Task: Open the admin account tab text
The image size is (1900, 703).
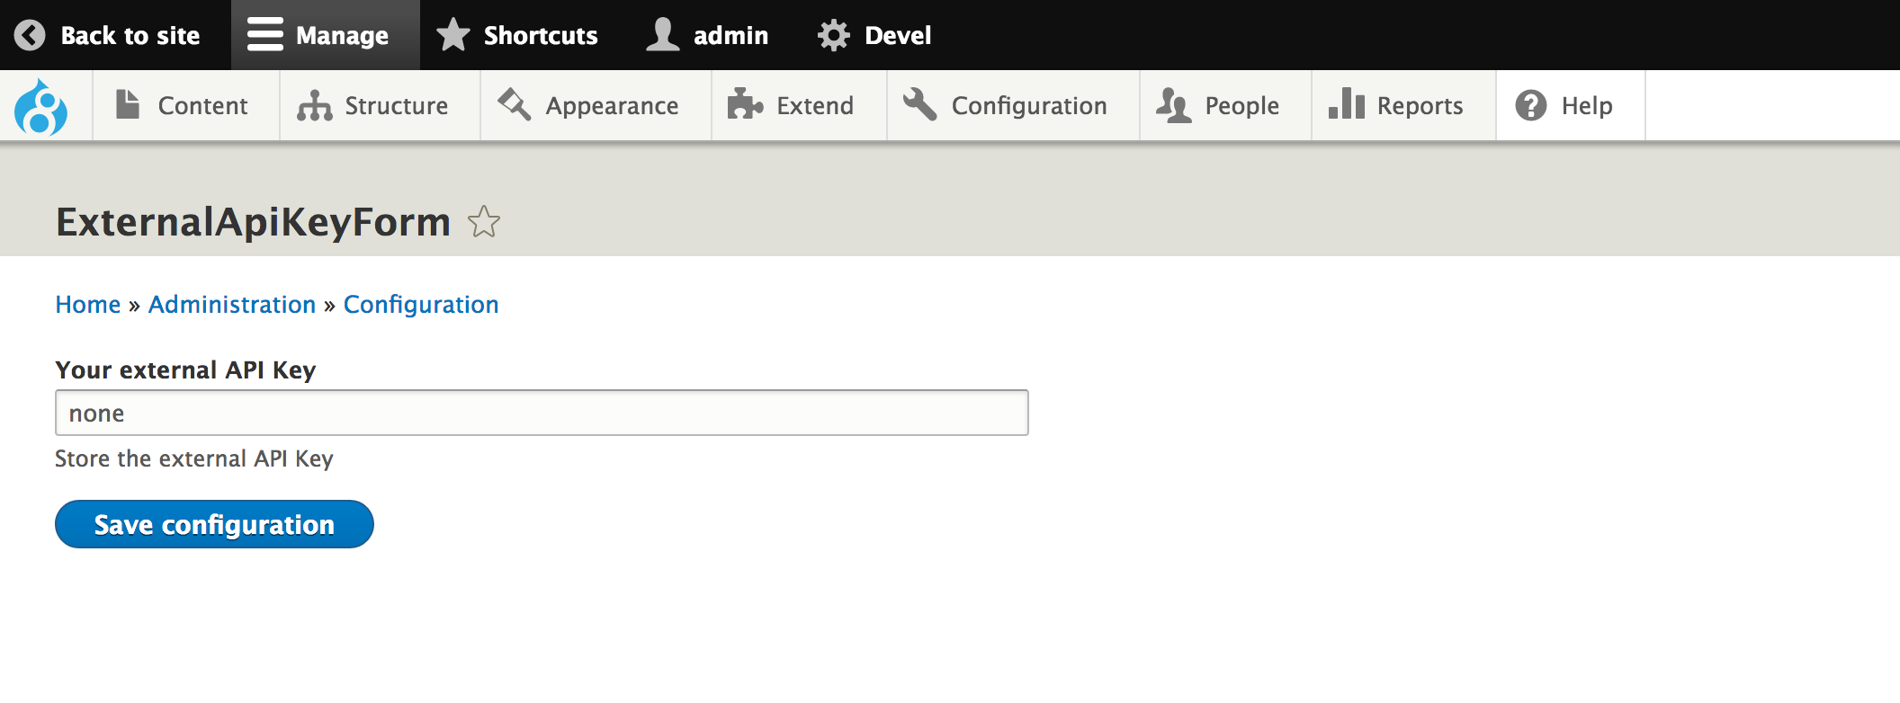Action: tap(730, 35)
